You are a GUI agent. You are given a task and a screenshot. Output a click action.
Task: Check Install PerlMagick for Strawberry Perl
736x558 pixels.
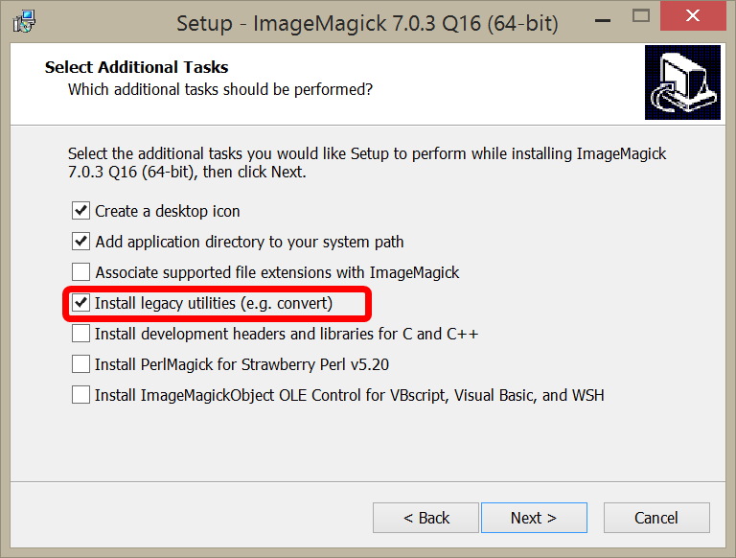pyautogui.click(x=80, y=364)
